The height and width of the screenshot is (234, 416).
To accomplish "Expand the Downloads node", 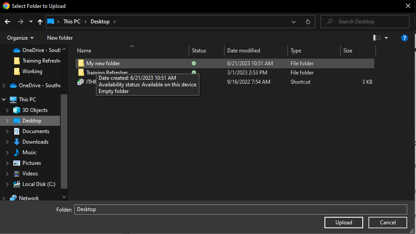I will [x=7, y=142].
